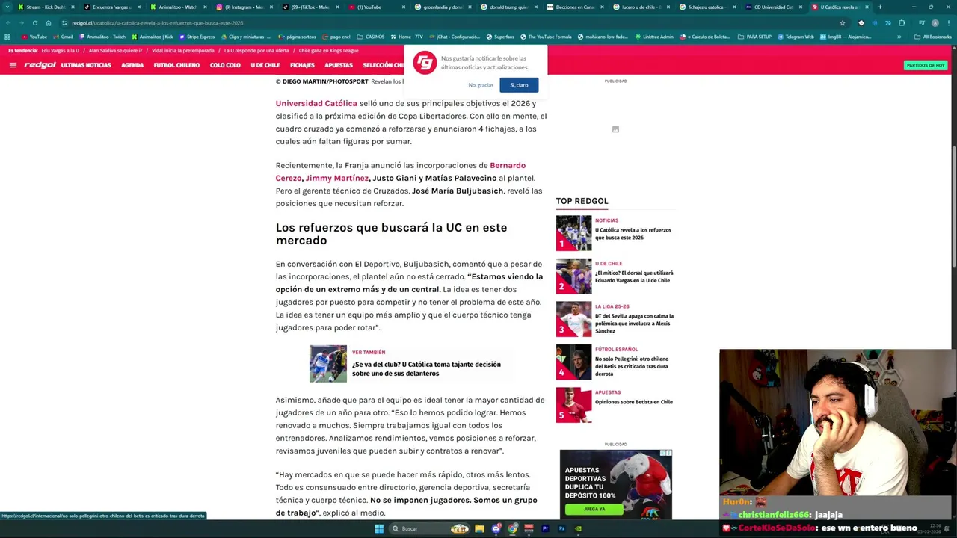Open the browser home page

click(49, 23)
